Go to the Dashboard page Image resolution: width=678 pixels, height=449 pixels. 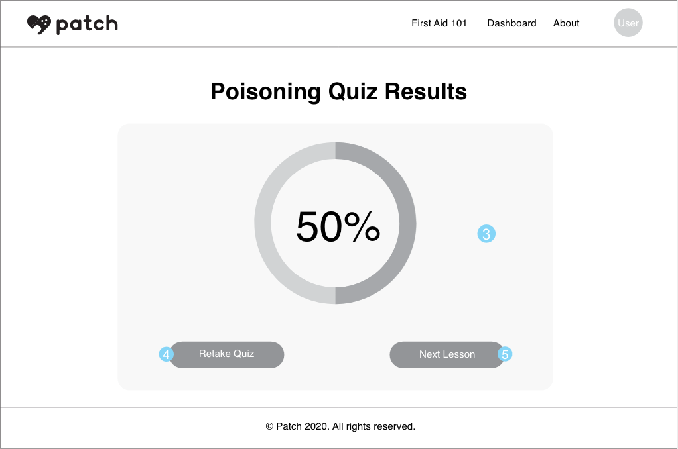[x=511, y=23]
